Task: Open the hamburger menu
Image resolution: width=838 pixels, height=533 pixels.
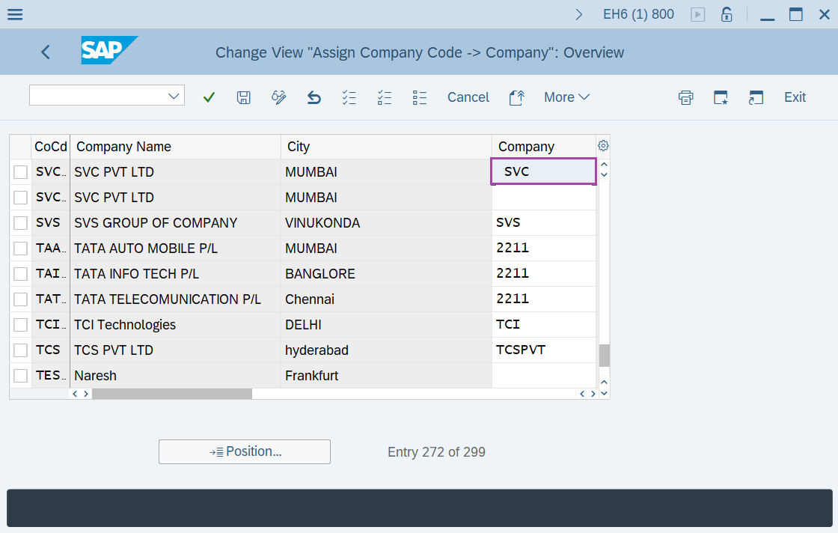Action: click(14, 13)
